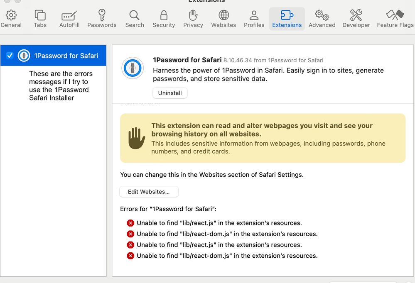415x283 pixels.
Task: Click the Edit Websites… button
Action: (149, 192)
